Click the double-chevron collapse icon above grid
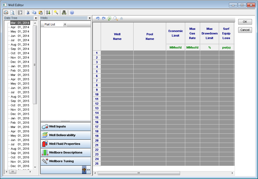This screenshot has width=258, height=179. tap(122, 18)
